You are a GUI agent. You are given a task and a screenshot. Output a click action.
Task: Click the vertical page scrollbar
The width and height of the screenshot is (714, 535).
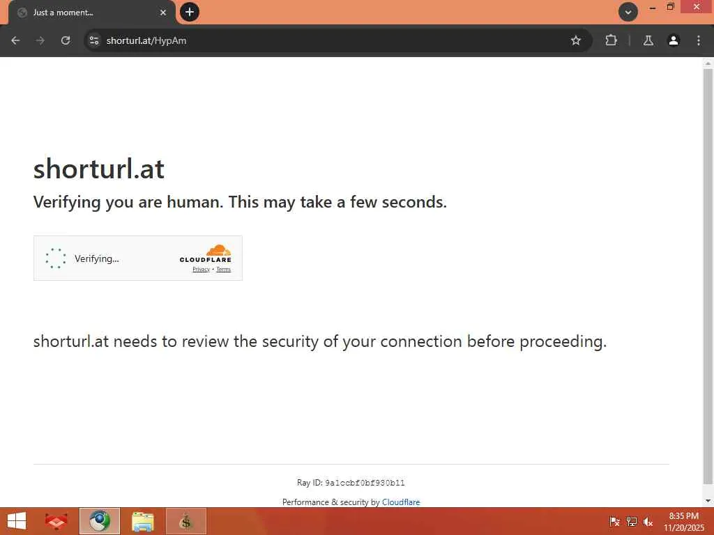click(708, 275)
